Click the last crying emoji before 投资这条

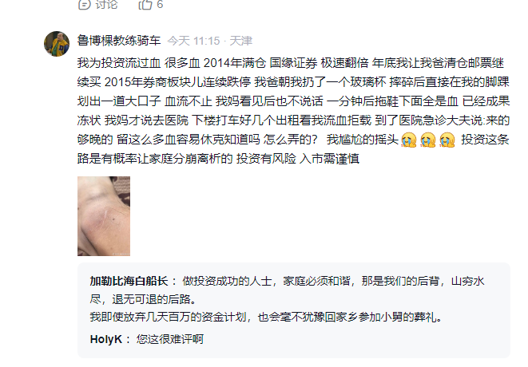click(x=447, y=140)
